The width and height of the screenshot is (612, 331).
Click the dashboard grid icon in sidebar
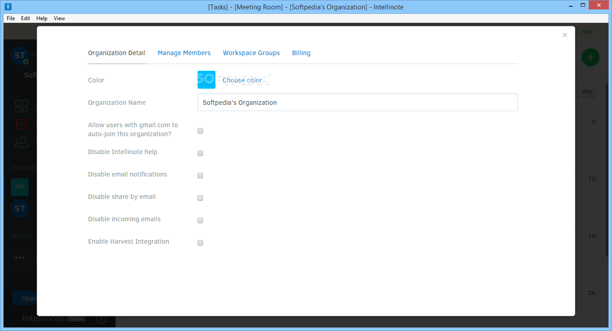[21, 106]
